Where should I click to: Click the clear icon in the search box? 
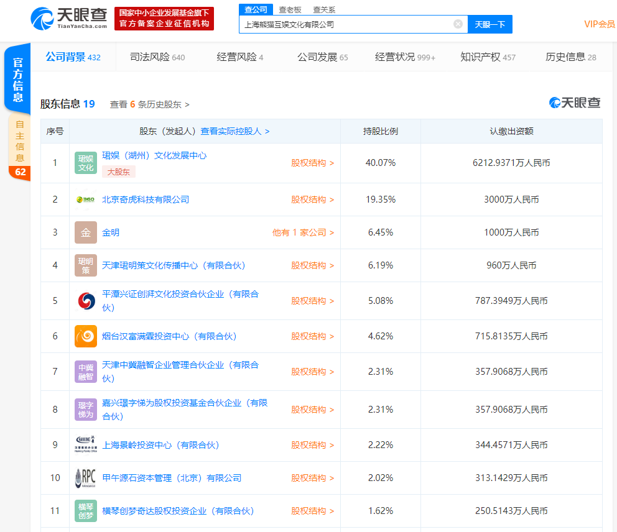[458, 24]
